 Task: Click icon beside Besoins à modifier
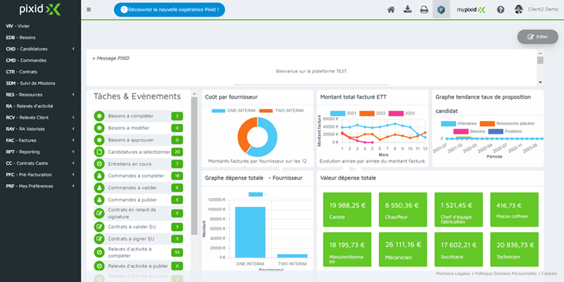pos(99,128)
